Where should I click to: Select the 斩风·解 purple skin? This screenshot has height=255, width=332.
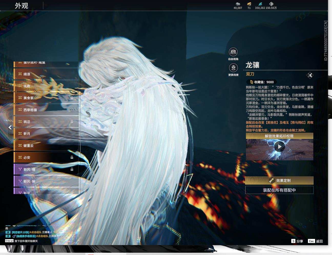click(x=46, y=181)
